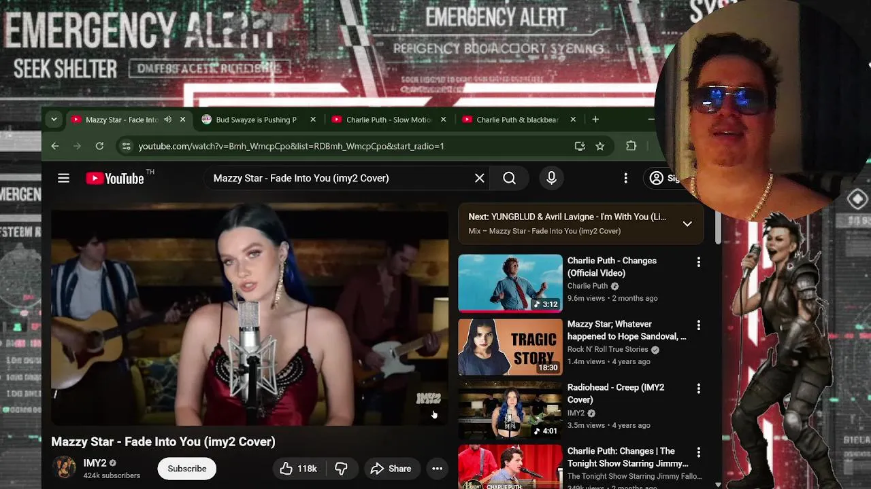Open 'Radiohead - Creep (IMY2 Cover)' title
Screen dimensions: 871x489
(616, 393)
